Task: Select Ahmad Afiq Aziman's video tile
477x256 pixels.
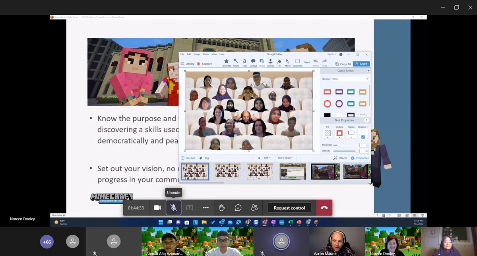Action: click(169, 242)
